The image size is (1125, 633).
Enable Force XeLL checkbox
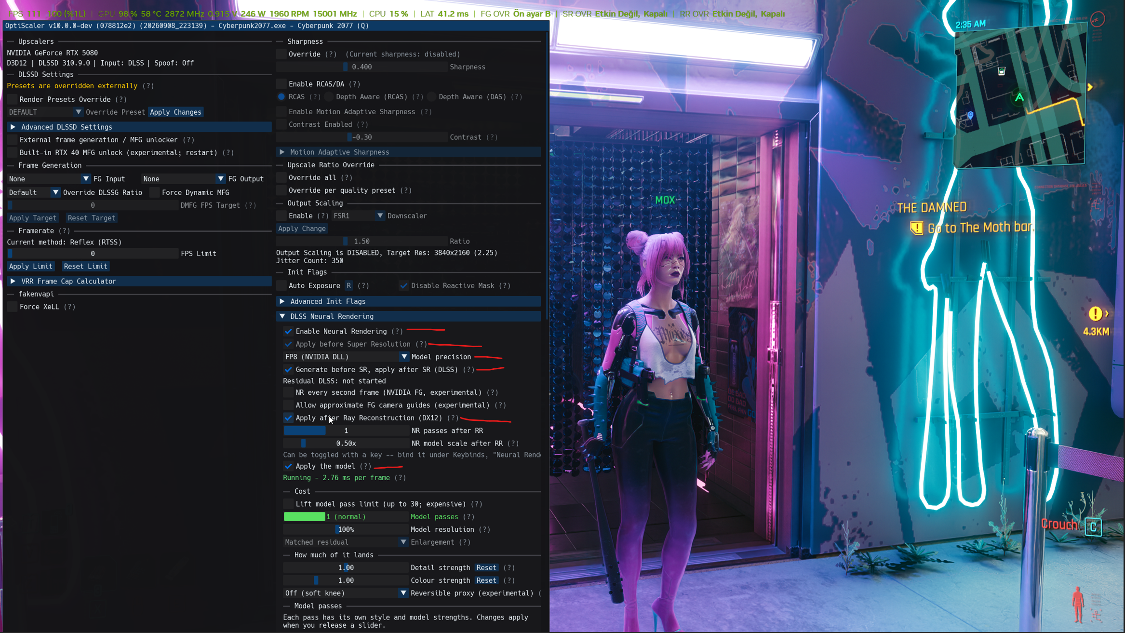(x=13, y=307)
